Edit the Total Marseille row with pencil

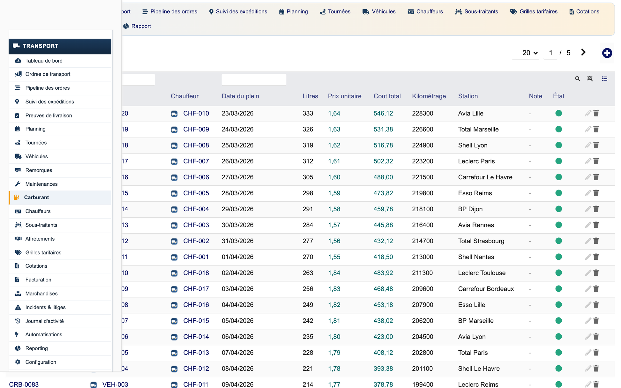pyautogui.click(x=588, y=129)
